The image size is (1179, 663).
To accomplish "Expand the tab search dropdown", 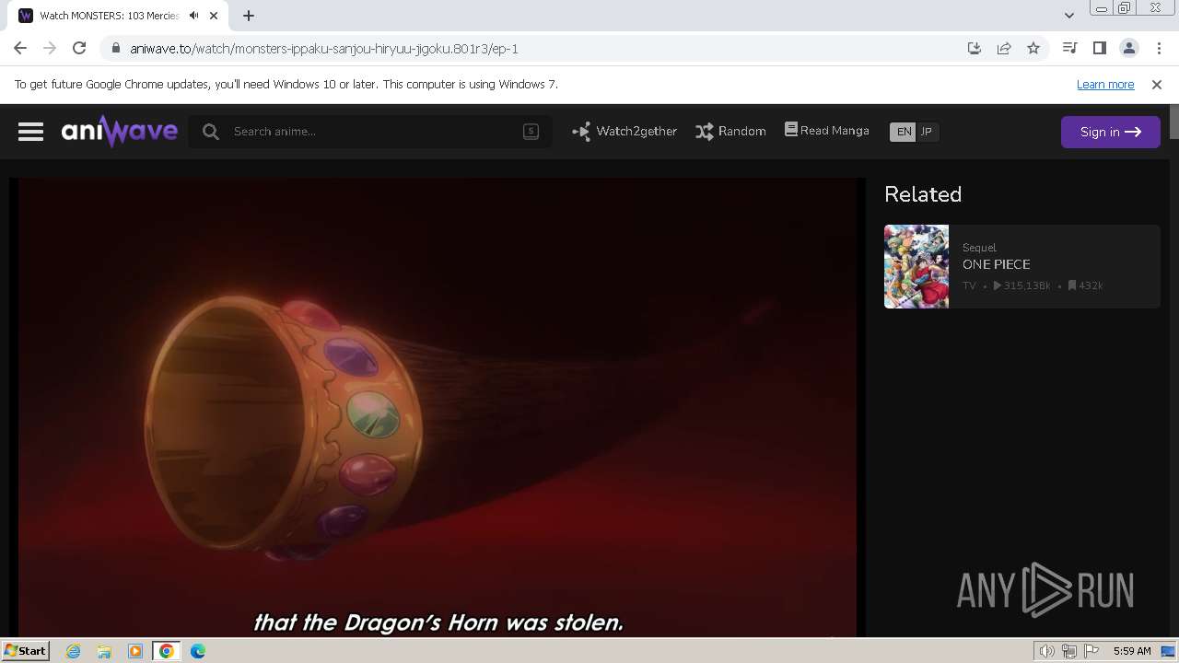I will (1068, 16).
